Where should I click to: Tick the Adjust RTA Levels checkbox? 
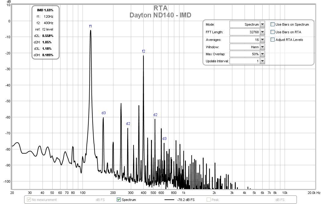coord(272,40)
